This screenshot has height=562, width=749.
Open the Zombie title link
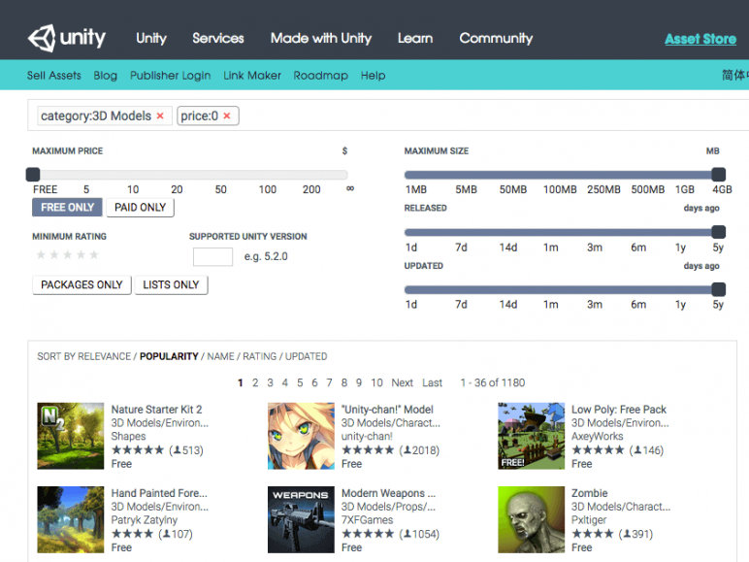tap(590, 493)
